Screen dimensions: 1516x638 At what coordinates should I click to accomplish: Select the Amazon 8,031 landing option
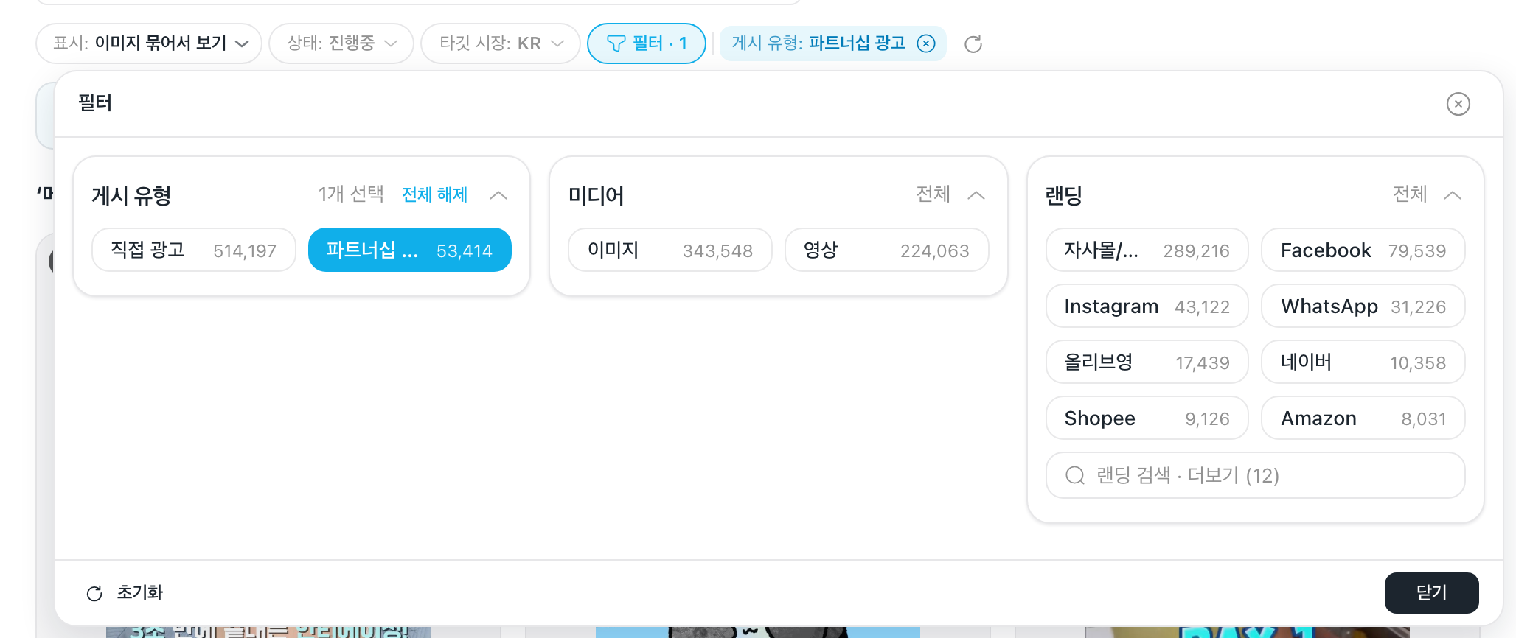1363,418
